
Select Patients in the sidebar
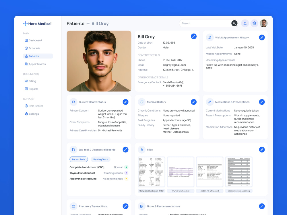pos(38,56)
